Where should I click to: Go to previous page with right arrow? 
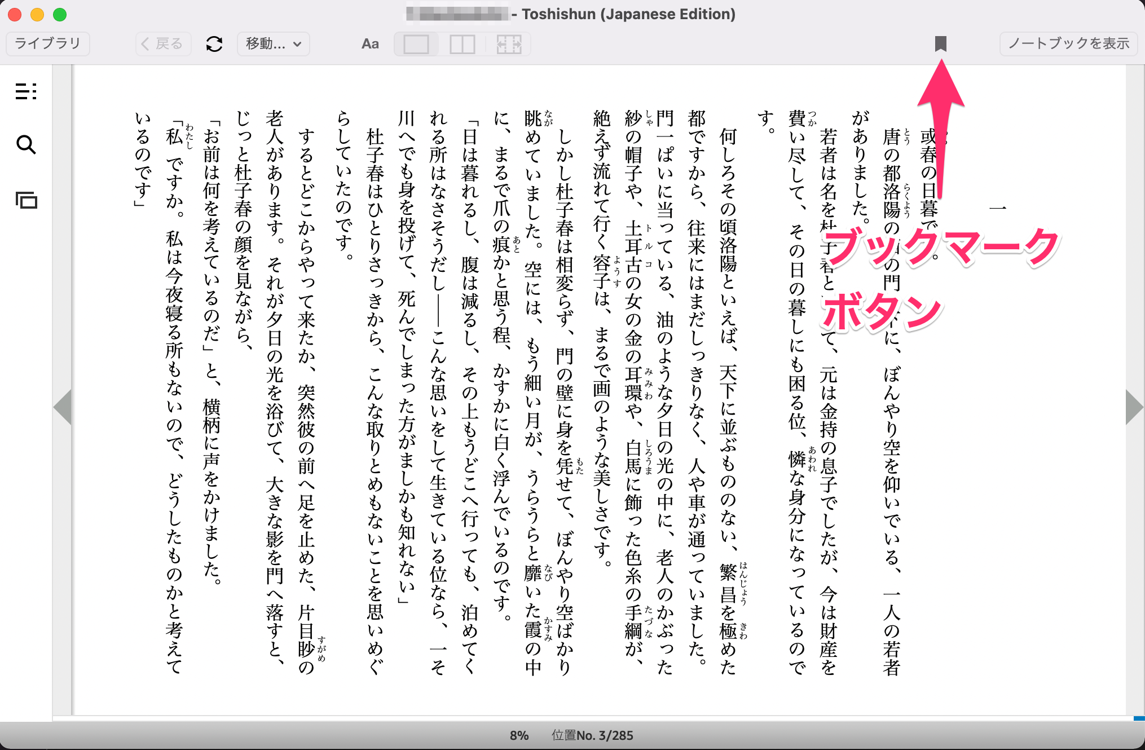coord(1133,407)
